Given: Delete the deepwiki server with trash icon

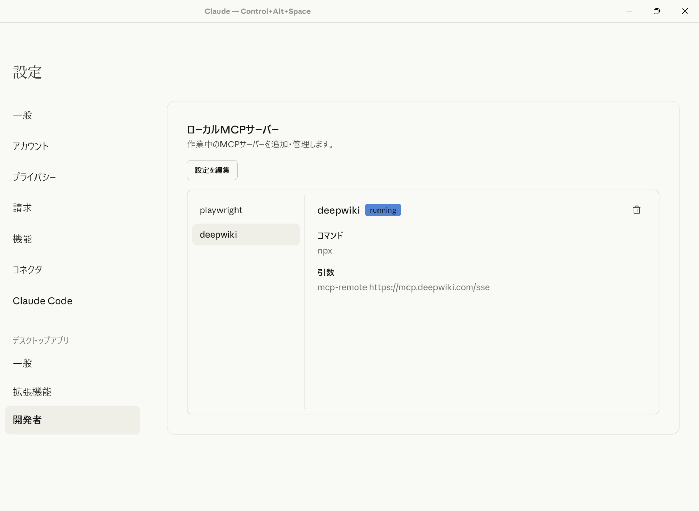Looking at the screenshot, I should (x=637, y=210).
